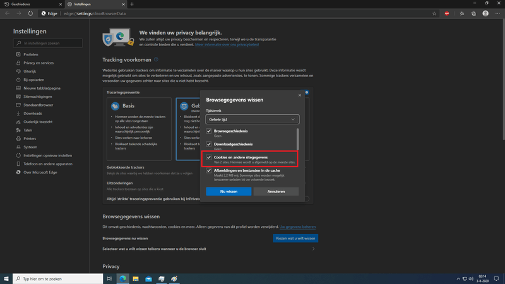Select the Basis tracking prevention card
Screen dimensions: 505x284
[139, 129]
